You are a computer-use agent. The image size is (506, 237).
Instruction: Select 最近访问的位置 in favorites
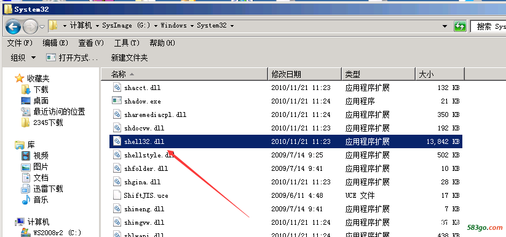coord(59,112)
